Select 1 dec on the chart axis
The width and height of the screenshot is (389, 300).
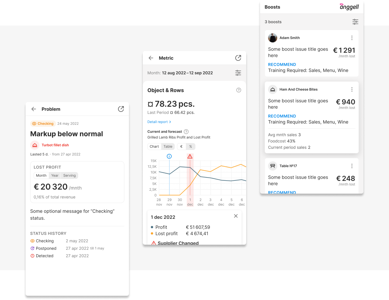[x=190, y=202]
